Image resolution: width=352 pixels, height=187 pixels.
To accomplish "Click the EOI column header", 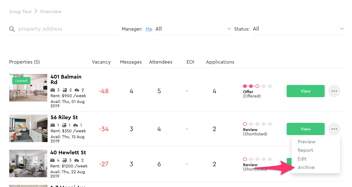I will point(190,62).
